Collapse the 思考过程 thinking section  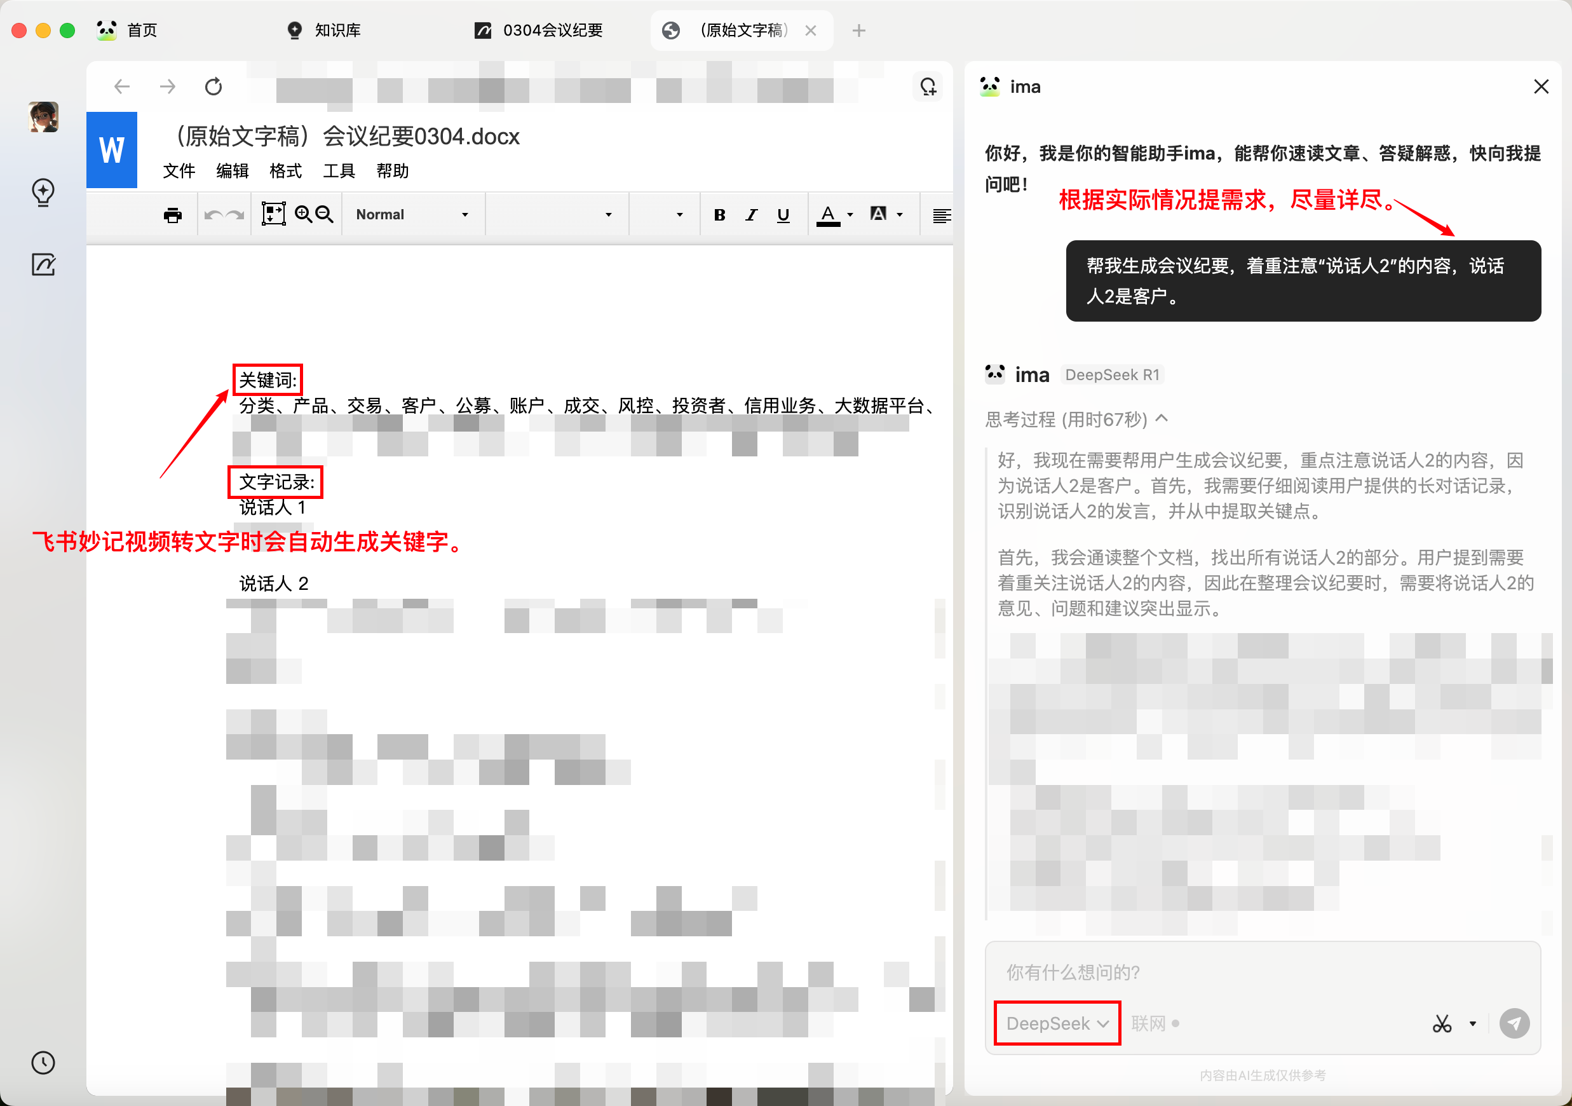(x=1162, y=419)
